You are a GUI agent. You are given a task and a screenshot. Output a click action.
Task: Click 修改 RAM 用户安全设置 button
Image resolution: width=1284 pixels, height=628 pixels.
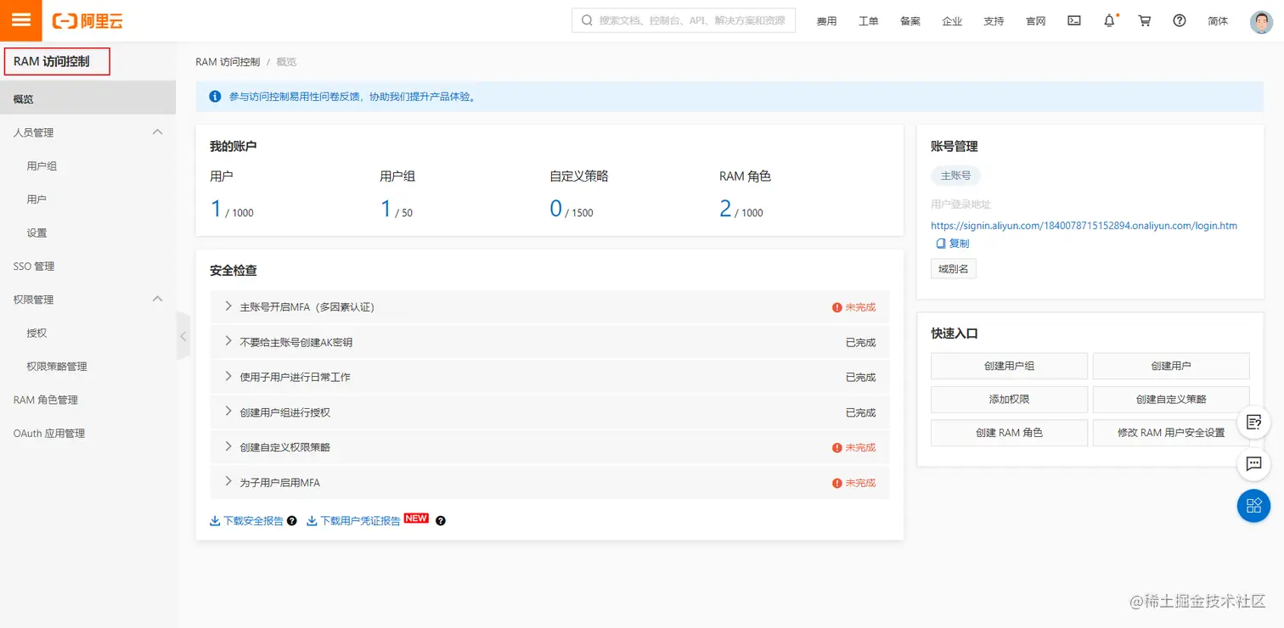(1171, 433)
